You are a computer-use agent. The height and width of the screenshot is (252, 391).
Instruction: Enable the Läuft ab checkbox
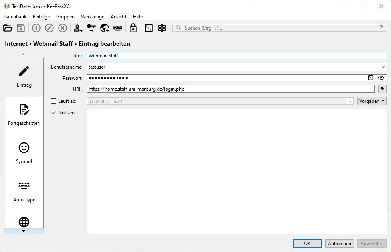point(53,101)
